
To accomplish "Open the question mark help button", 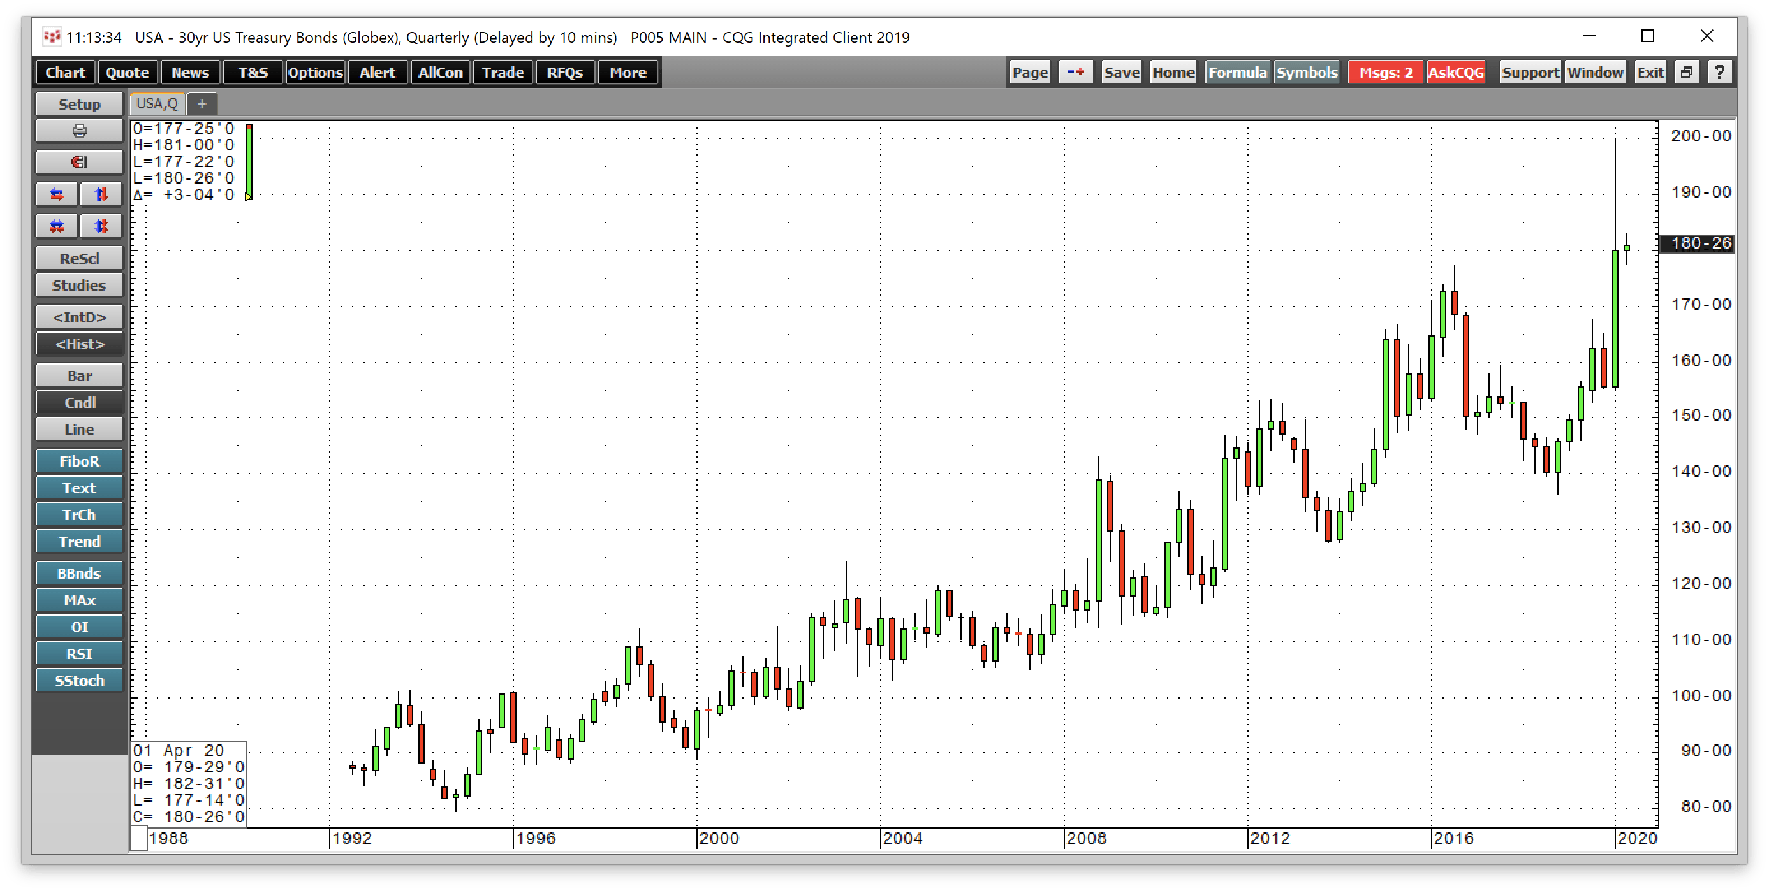I will (x=1719, y=72).
